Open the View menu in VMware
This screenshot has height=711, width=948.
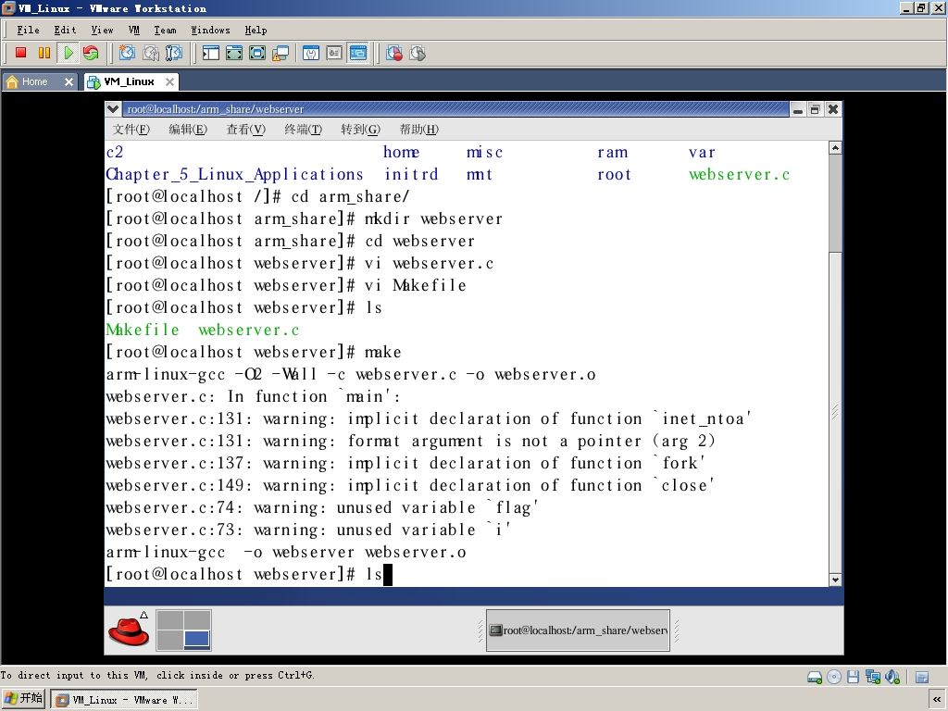click(x=102, y=30)
